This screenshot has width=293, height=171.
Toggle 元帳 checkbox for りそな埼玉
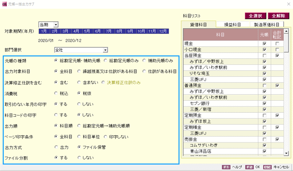265,73
